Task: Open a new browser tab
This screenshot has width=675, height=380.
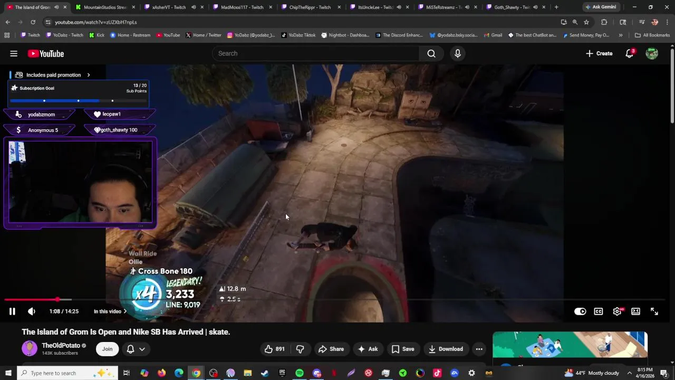Action: 556,7
